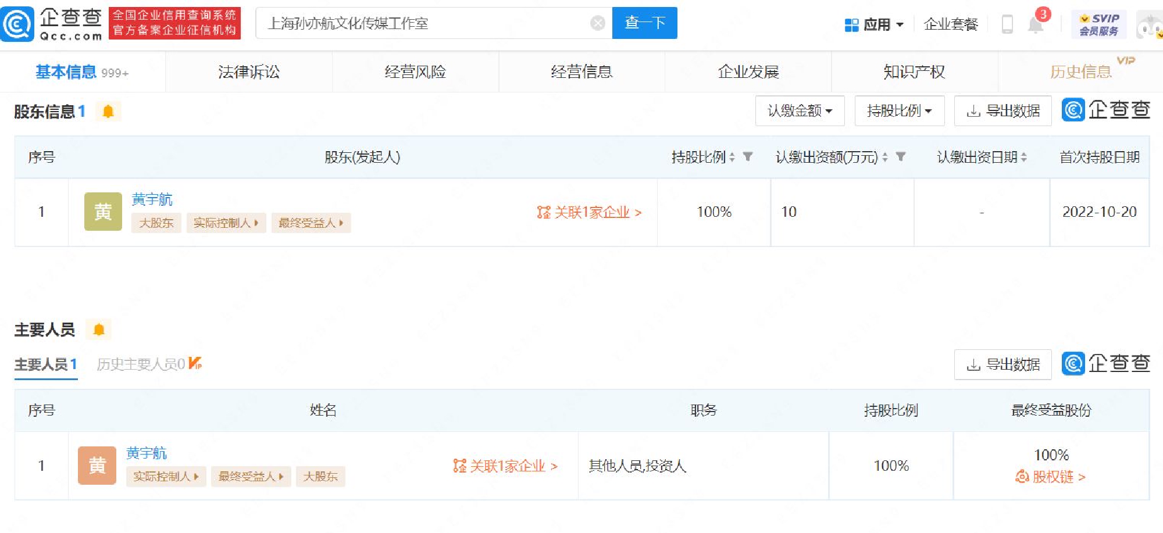Screen dimensions: 1163x533
Task: Sort by 认缴出资日期 using the sort arrows
Action: pyautogui.click(x=1023, y=157)
